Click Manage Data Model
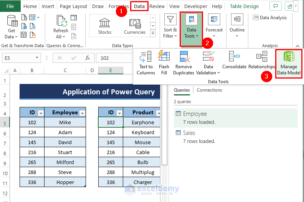304x202 pixels. coord(289,64)
